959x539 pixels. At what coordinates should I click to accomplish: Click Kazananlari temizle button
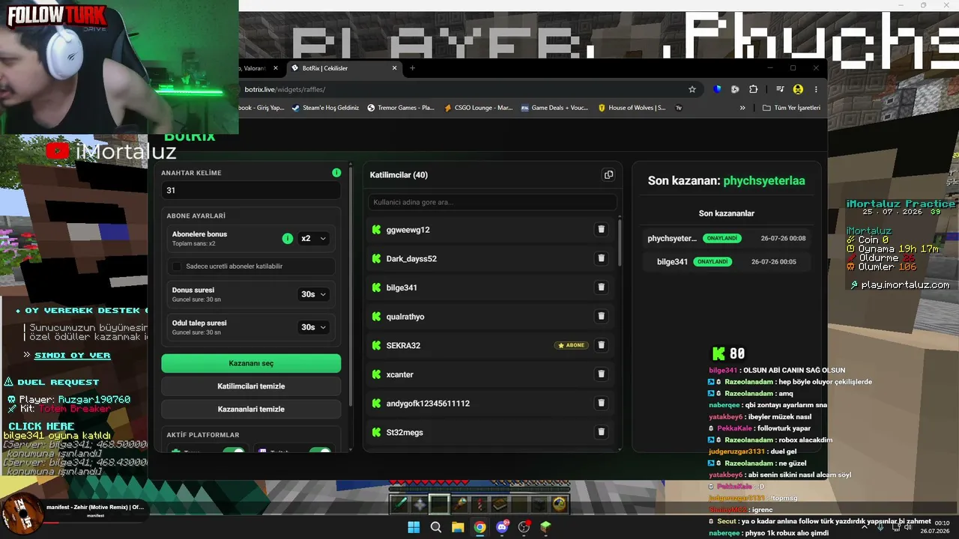251,409
